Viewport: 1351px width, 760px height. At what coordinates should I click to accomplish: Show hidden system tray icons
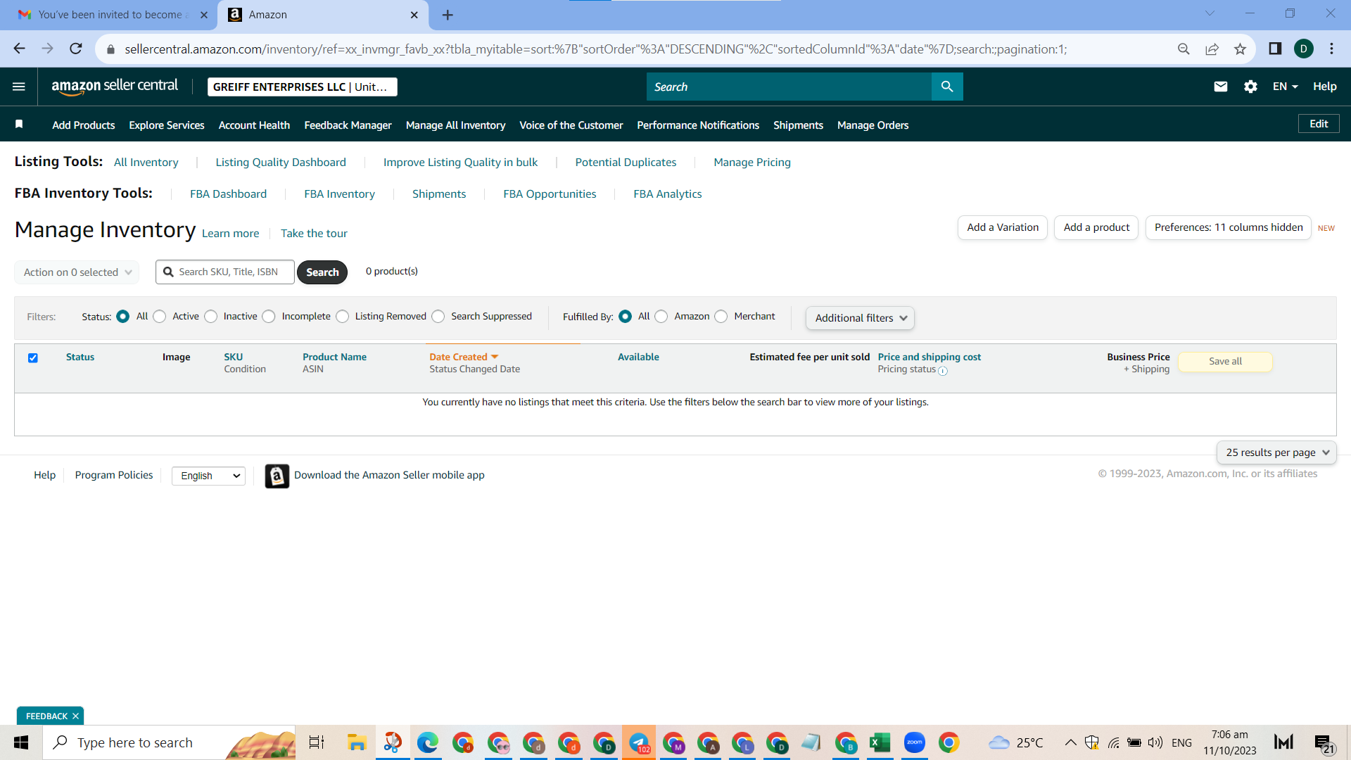(1070, 742)
